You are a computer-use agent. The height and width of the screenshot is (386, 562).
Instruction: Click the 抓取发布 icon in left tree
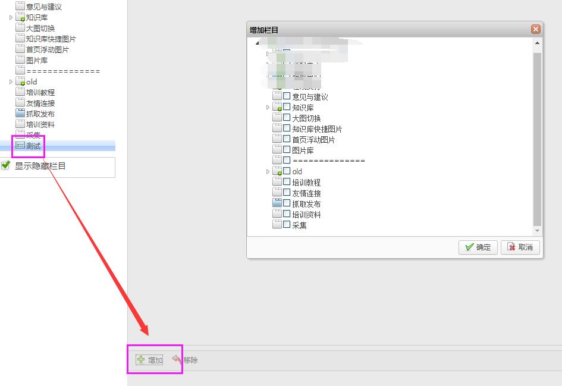20,114
